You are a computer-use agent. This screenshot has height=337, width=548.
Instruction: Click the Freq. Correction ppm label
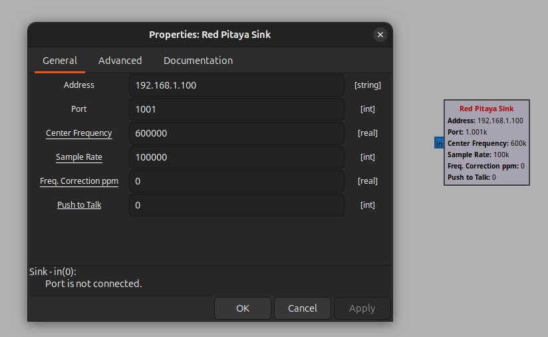pyautogui.click(x=79, y=181)
